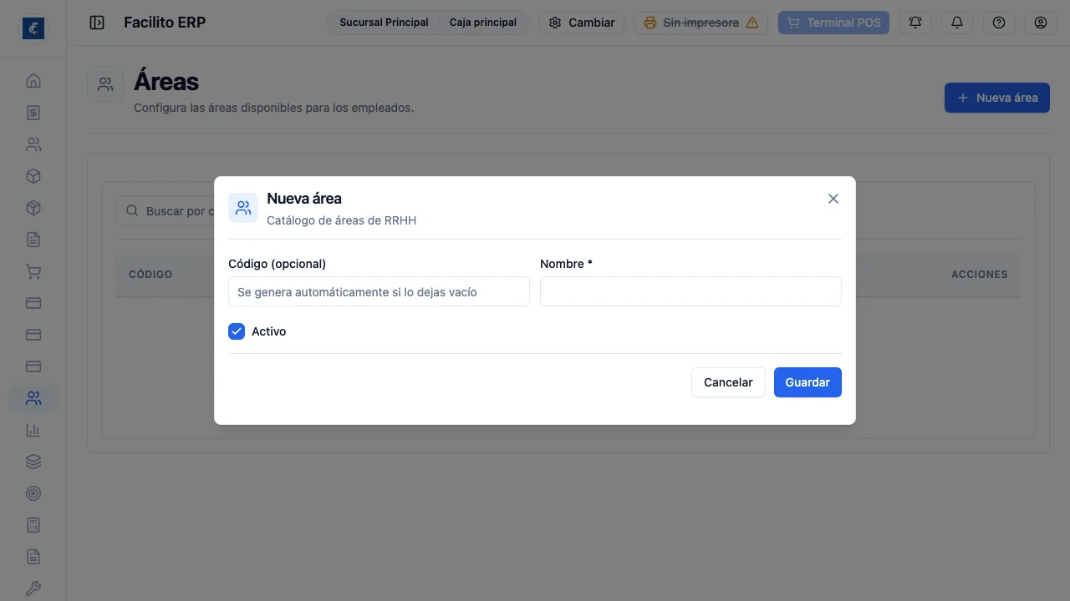Viewport: 1070px width, 601px height.
Task: Open the plain bell notifications icon
Action: [x=957, y=23]
